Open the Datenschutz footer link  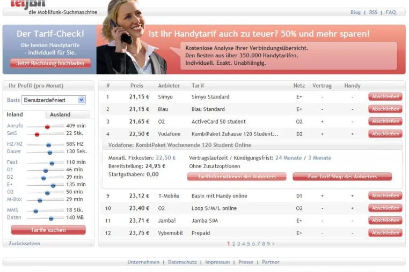(182, 262)
